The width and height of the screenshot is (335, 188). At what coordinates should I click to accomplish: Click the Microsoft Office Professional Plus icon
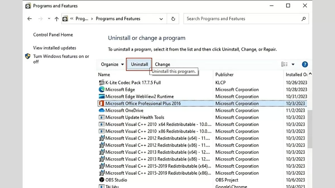(x=101, y=103)
